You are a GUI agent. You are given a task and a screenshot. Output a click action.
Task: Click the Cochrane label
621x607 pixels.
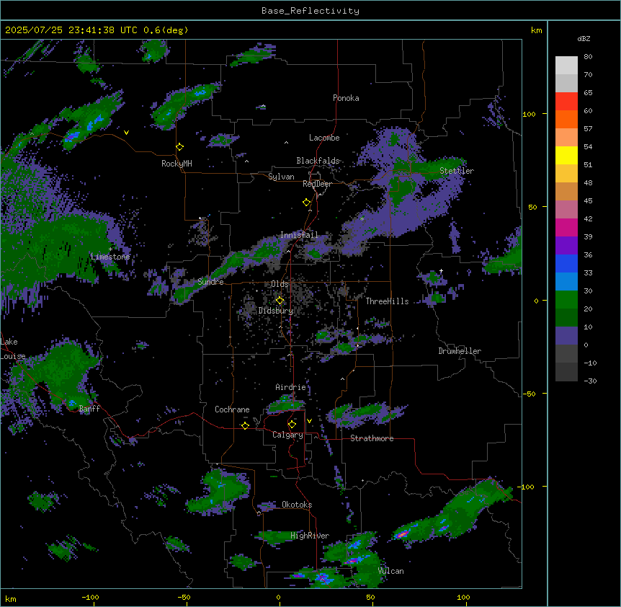point(232,409)
